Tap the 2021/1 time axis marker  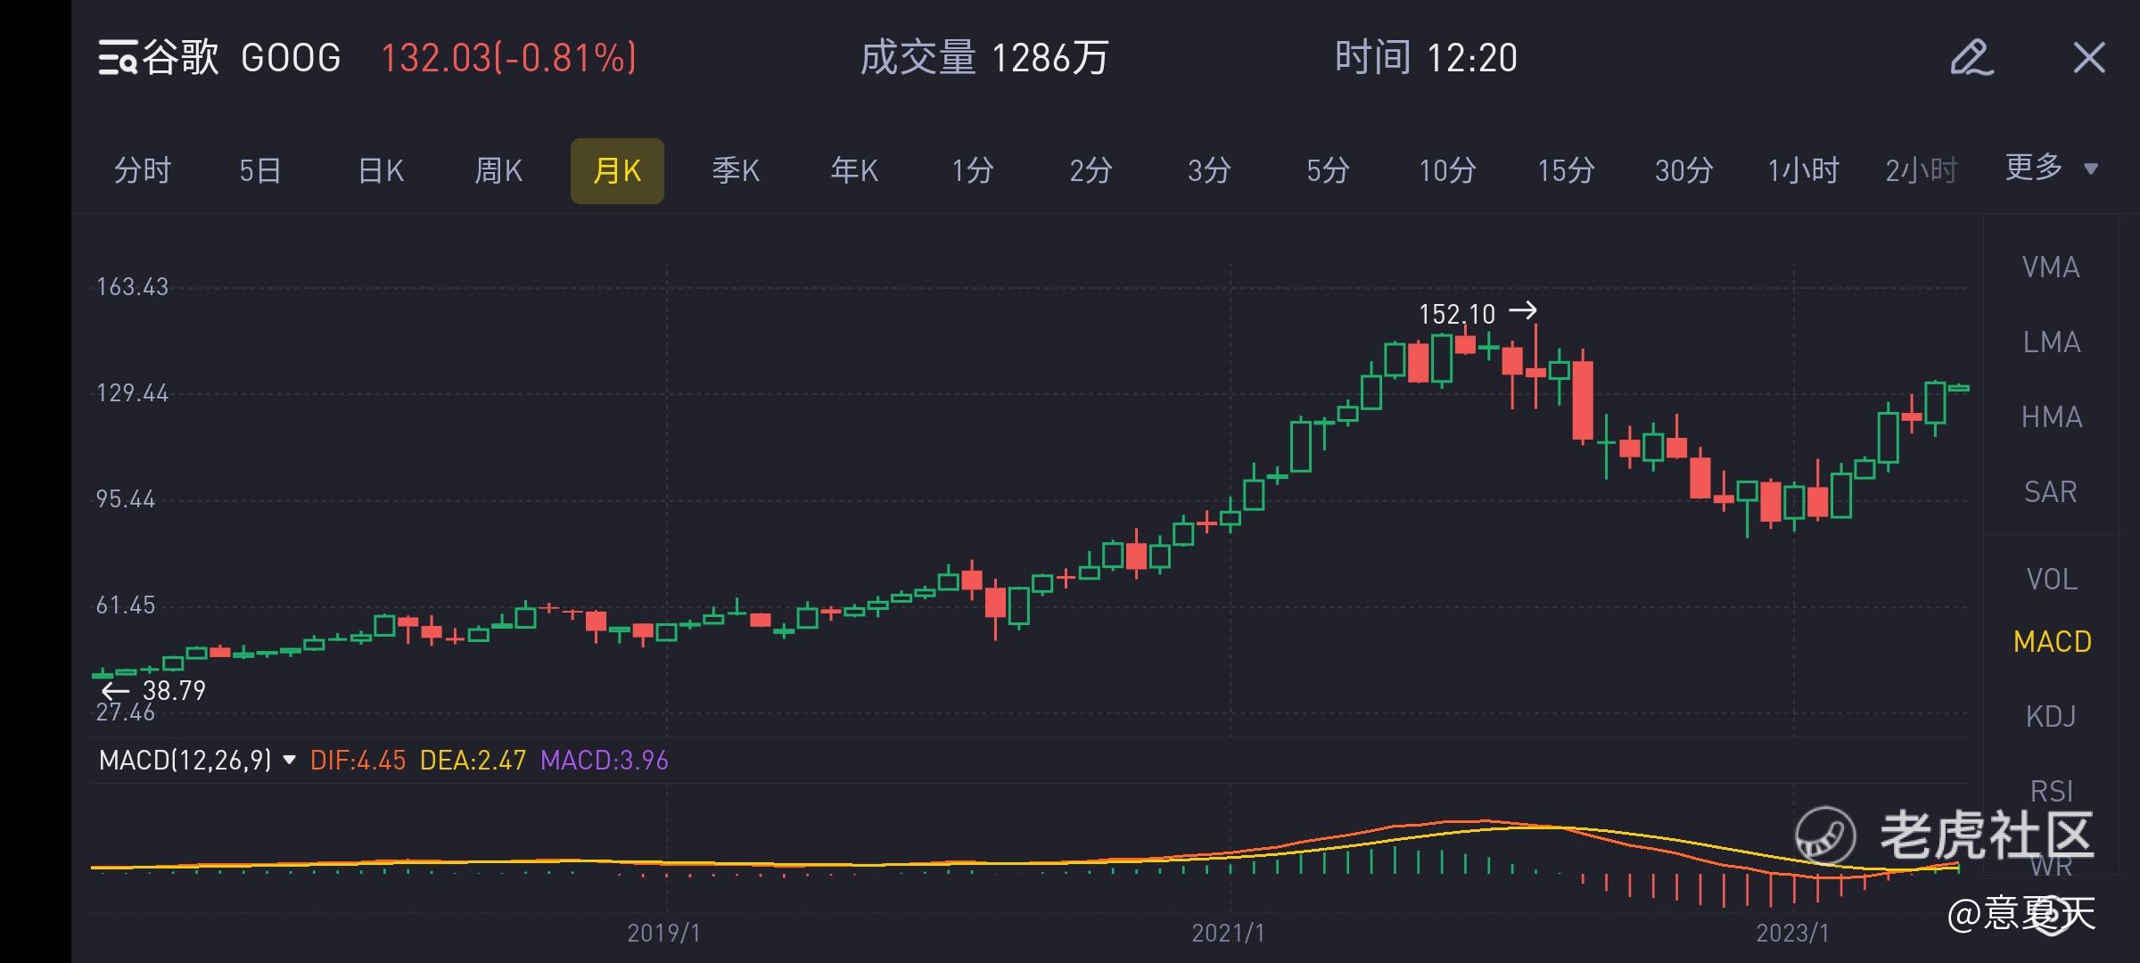[x=1228, y=933]
